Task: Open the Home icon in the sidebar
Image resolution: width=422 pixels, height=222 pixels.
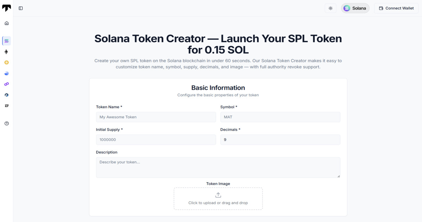Action: tap(6, 23)
